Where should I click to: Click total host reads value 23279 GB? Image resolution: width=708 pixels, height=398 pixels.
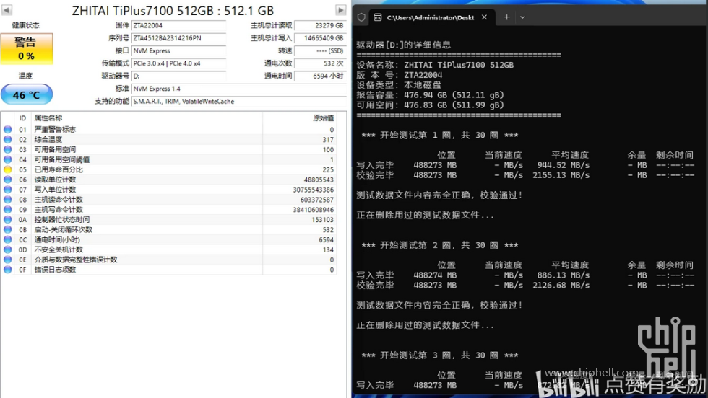(320, 26)
